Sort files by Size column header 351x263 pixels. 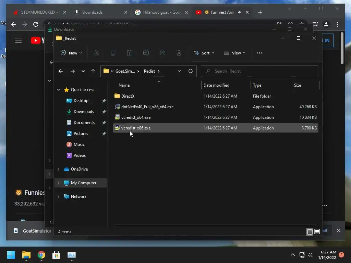[x=297, y=85]
